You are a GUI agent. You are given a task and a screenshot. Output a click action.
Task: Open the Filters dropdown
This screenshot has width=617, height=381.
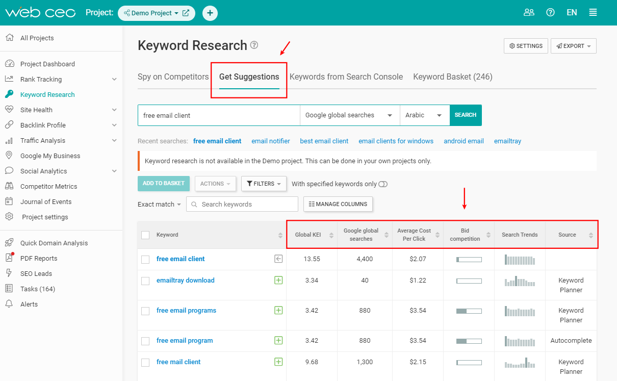coord(264,184)
